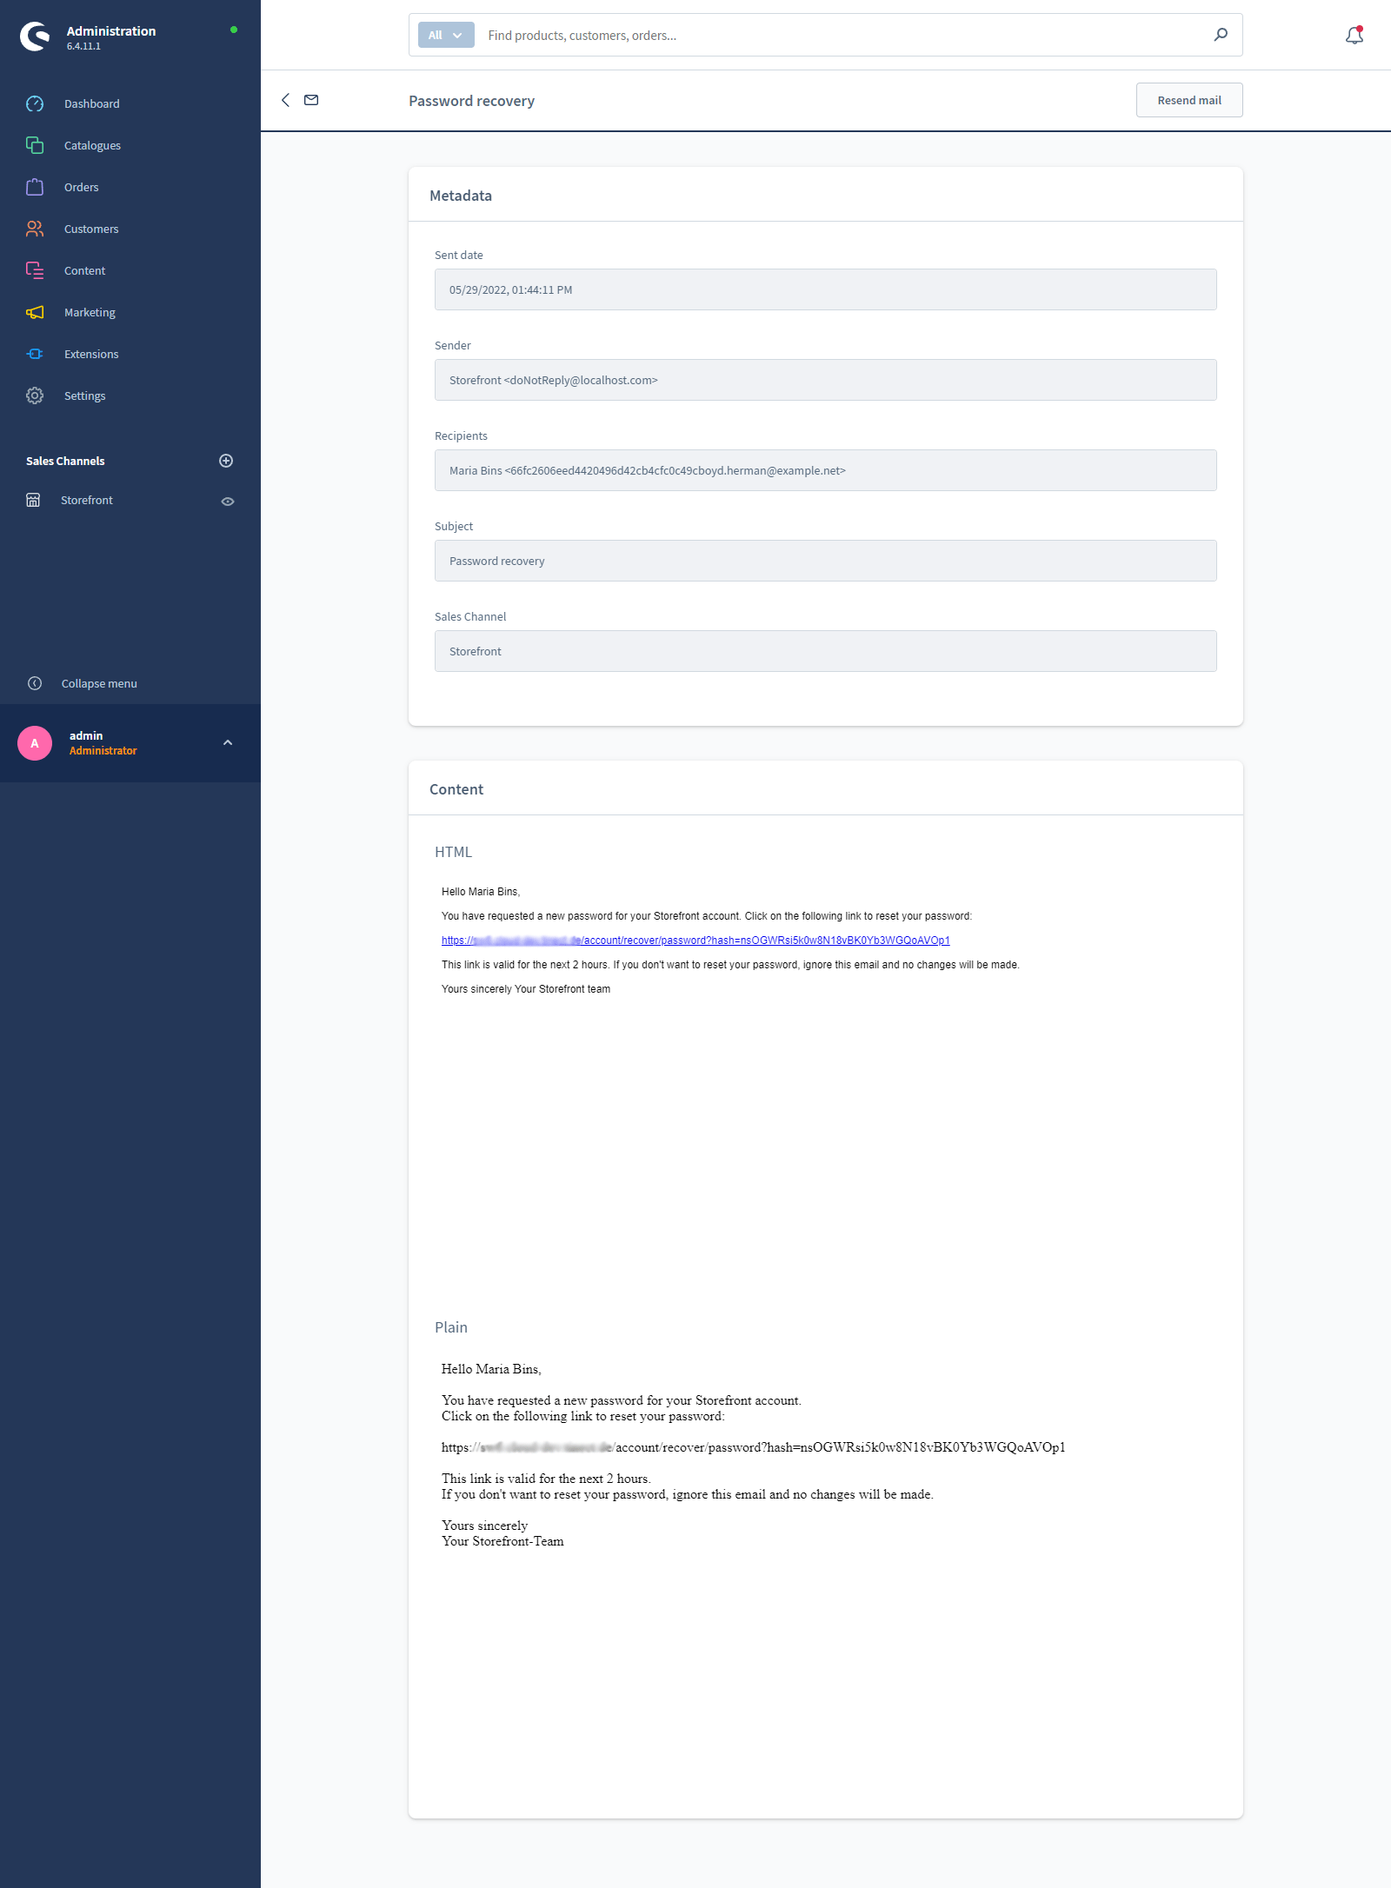This screenshot has width=1391, height=1888.
Task: Click the Content card heading
Action: point(456,789)
